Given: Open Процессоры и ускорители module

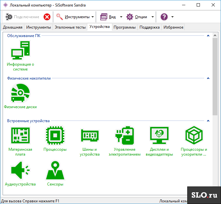Looking at the screenshot, I should click(194, 135).
